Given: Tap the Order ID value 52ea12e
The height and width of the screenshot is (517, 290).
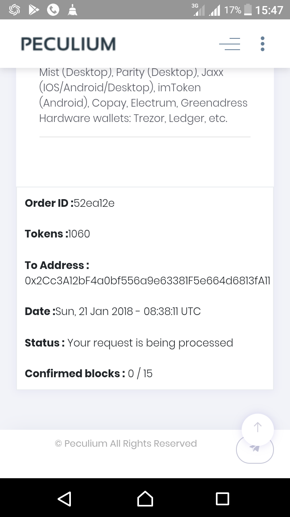Looking at the screenshot, I should tap(94, 203).
